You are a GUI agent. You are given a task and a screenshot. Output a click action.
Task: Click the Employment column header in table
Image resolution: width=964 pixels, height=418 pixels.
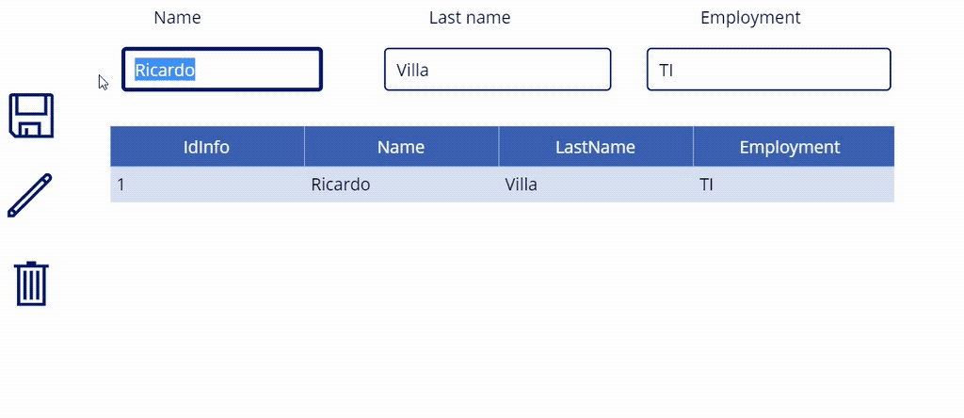(x=790, y=147)
